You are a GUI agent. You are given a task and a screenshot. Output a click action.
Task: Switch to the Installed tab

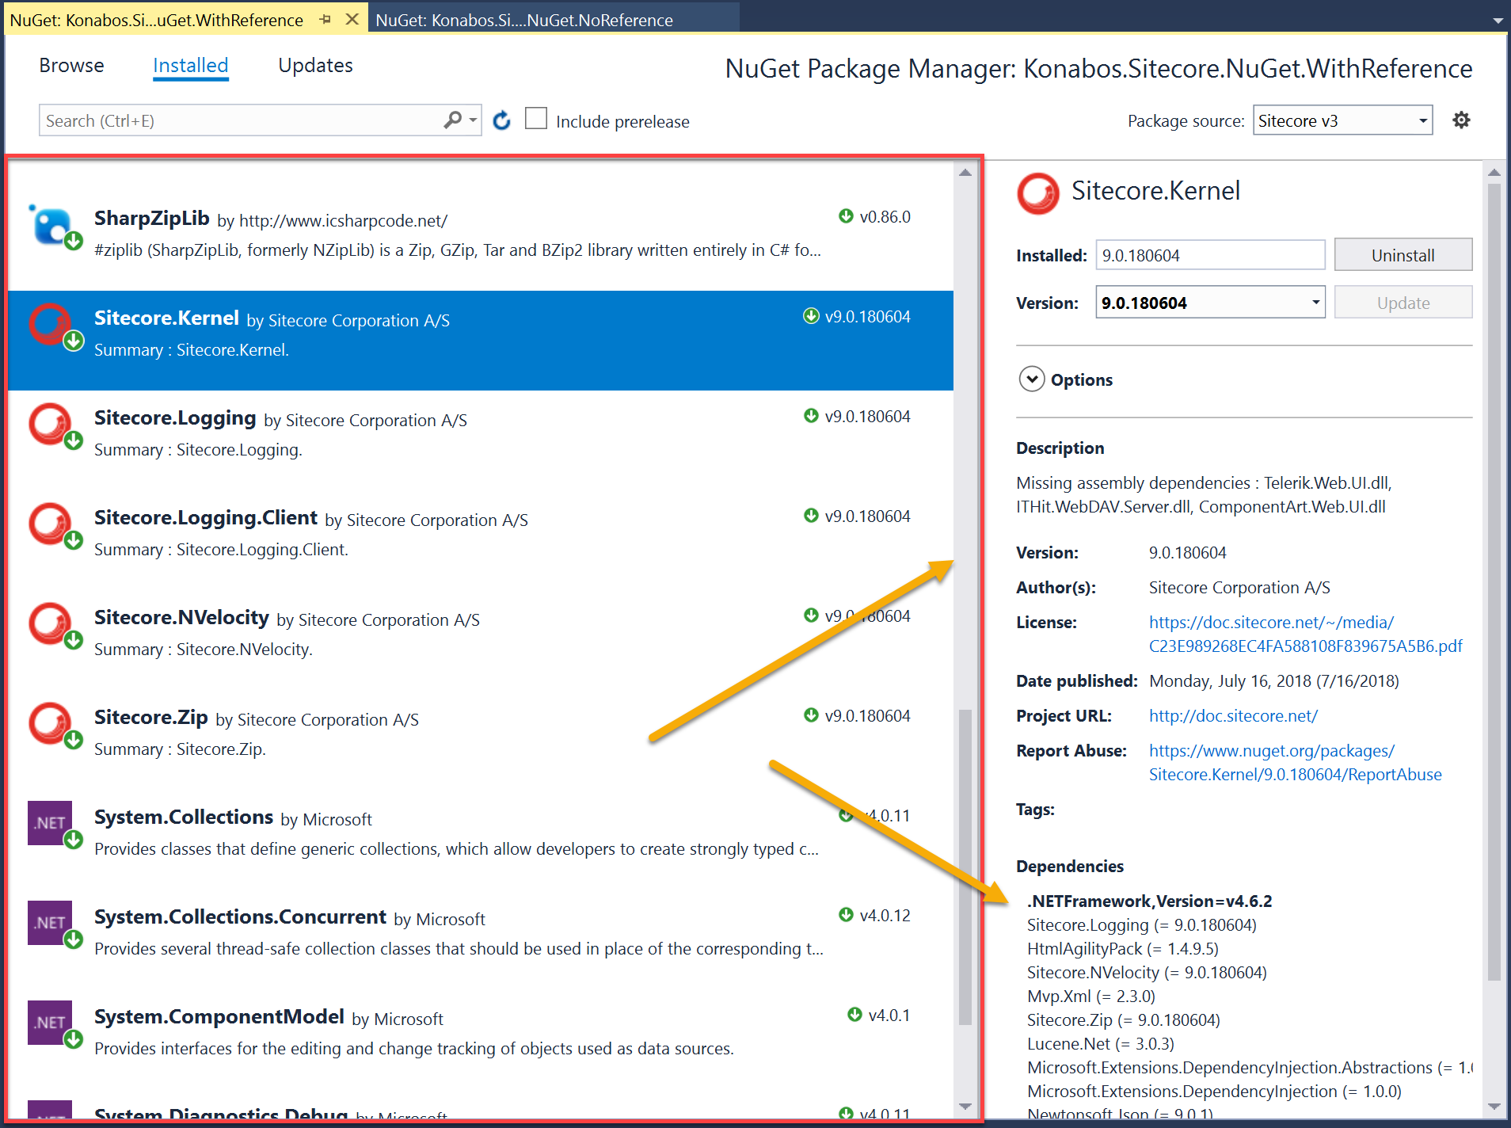point(191,66)
